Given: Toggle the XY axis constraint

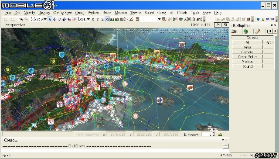Looking at the screenshot, I should click(x=107, y=19).
